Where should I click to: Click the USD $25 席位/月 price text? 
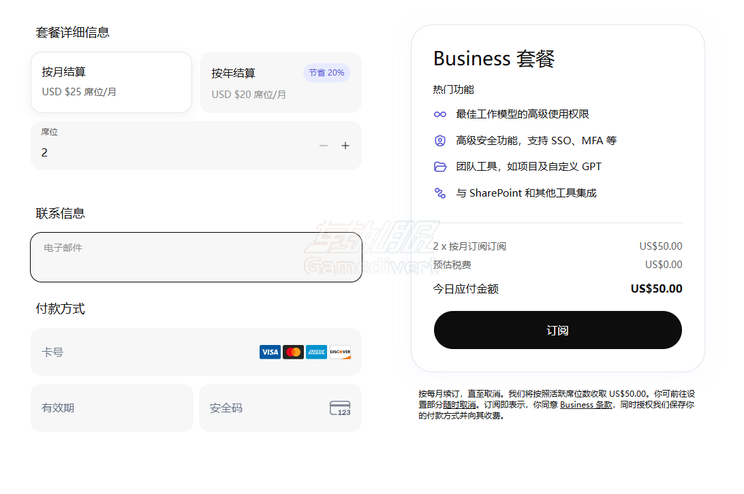[x=79, y=92]
